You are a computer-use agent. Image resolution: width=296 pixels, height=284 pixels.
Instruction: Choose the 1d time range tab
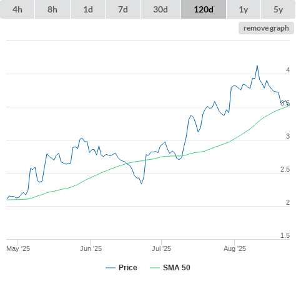88,9
